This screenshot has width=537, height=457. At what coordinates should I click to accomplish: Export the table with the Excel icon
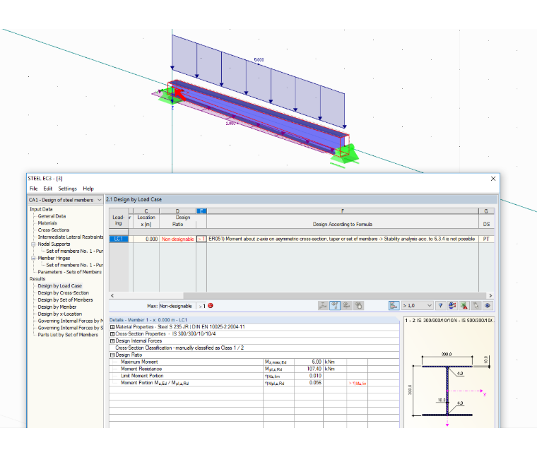(x=464, y=306)
